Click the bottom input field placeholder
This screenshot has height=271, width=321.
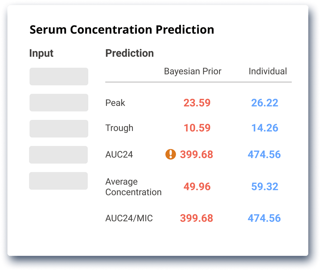[59, 181]
